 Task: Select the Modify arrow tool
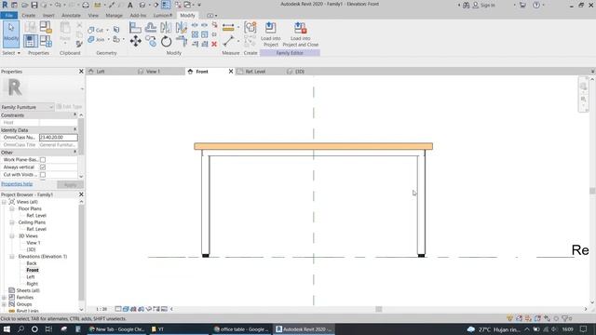click(x=11, y=34)
